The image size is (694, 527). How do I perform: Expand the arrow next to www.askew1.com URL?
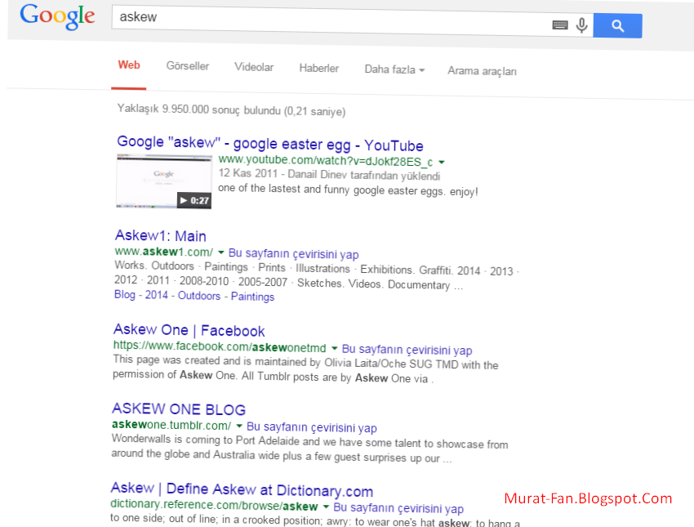[221, 252]
